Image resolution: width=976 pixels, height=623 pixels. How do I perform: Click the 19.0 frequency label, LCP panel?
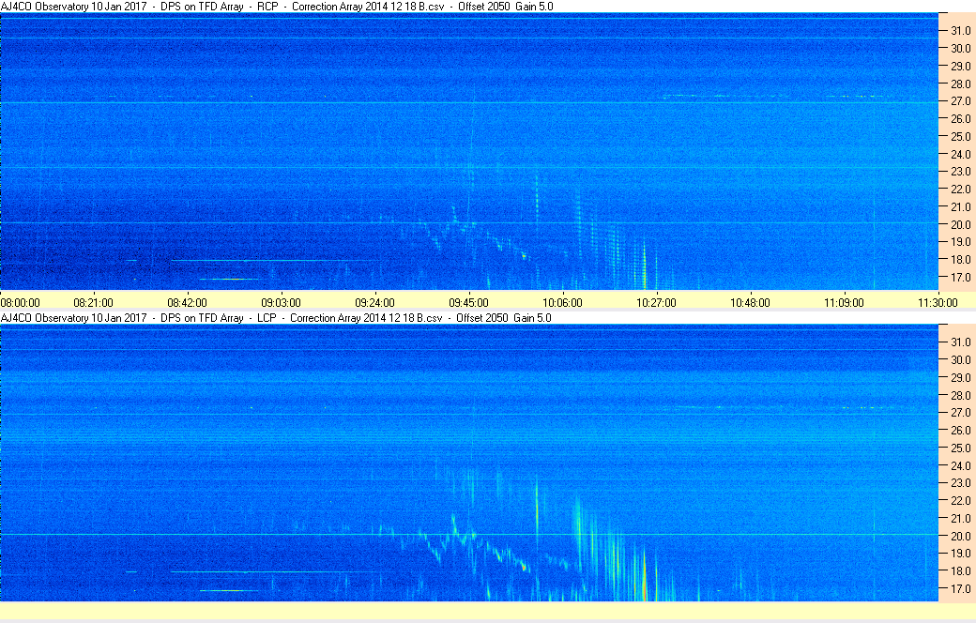(960, 554)
